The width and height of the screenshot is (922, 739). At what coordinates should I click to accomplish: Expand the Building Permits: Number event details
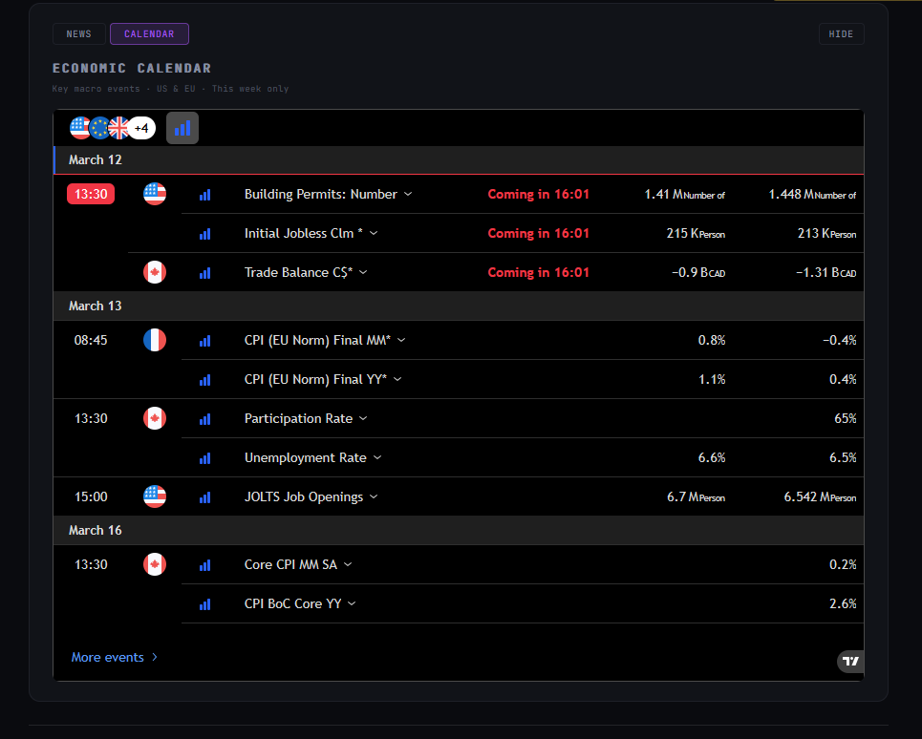(329, 193)
